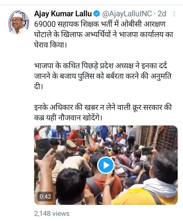Select the 2,148 views counter
Viewport: 183px width, 221px height.
[x=52, y=214]
